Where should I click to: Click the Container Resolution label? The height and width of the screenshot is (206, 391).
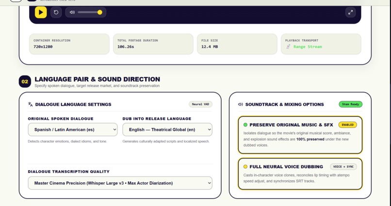click(x=52, y=40)
